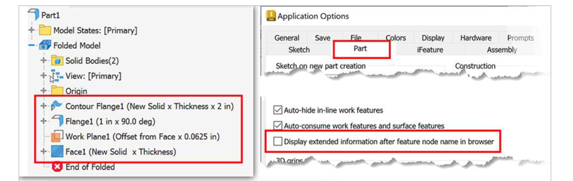Screen dimensions: 573x181
Task: Open the iFeature tab
Action: tap(430, 50)
